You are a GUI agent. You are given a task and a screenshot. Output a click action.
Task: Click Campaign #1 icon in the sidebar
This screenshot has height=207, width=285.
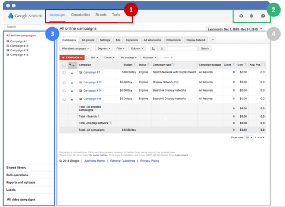tap(8, 41)
